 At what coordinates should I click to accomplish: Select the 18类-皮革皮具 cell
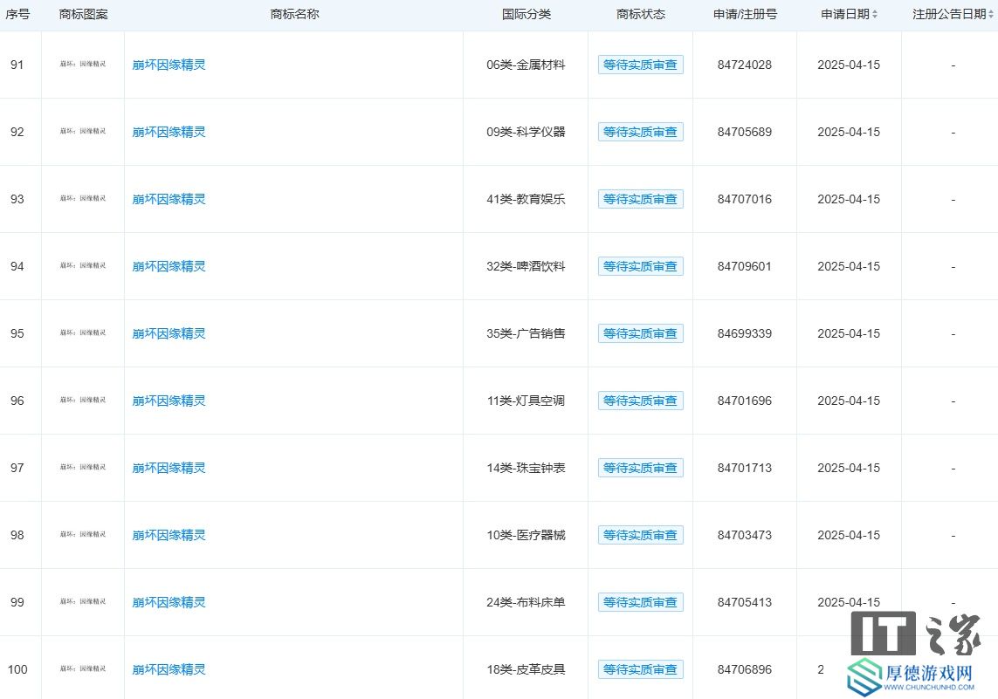[526, 669]
